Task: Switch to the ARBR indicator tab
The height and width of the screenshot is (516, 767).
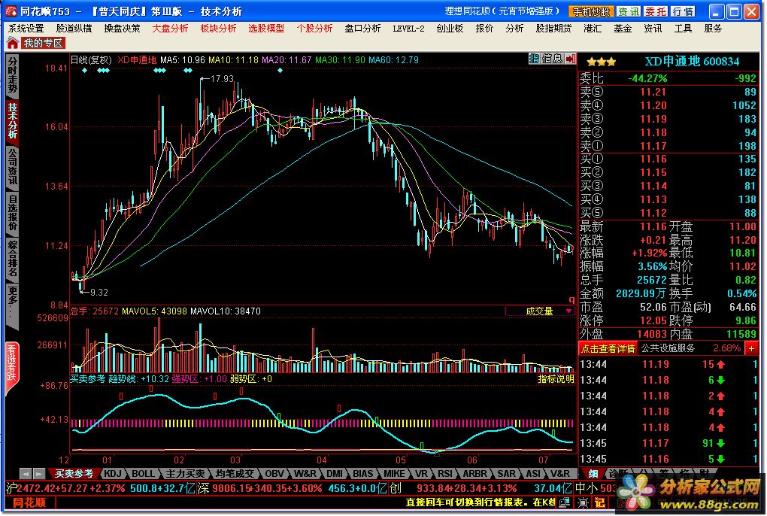Action: tap(475, 473)
